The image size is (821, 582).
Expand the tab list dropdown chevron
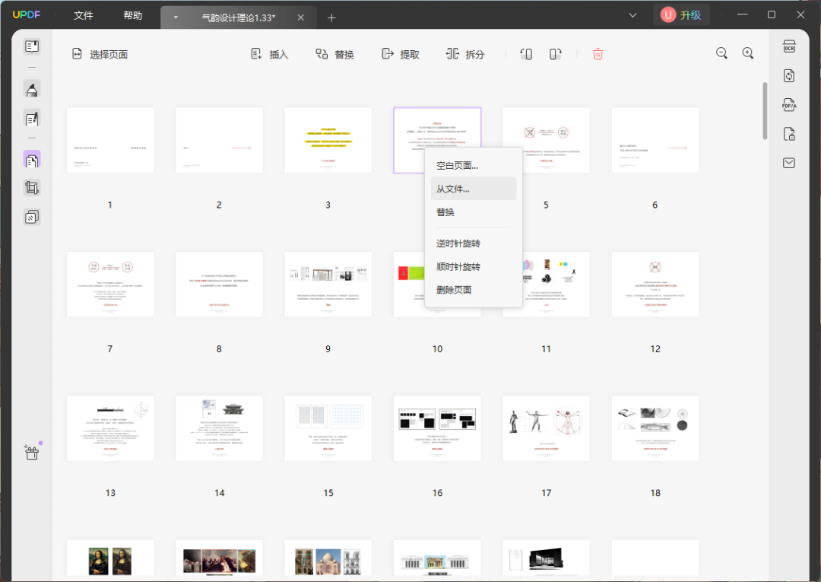click(632, 15)
